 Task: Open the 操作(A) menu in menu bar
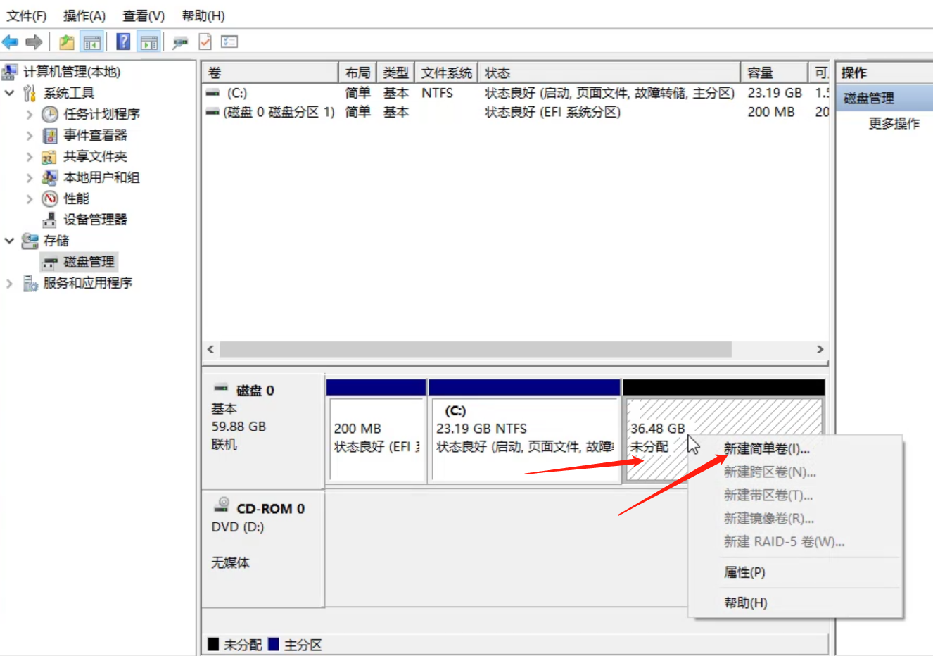click(x=84, y=15)
